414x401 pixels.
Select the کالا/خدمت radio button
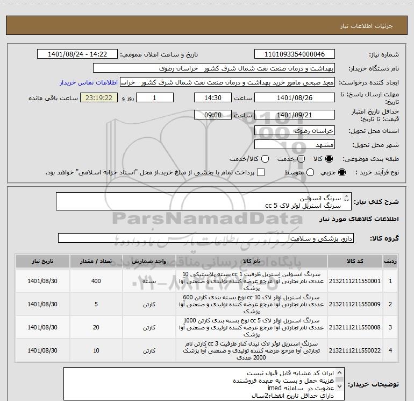click(265, 159)
